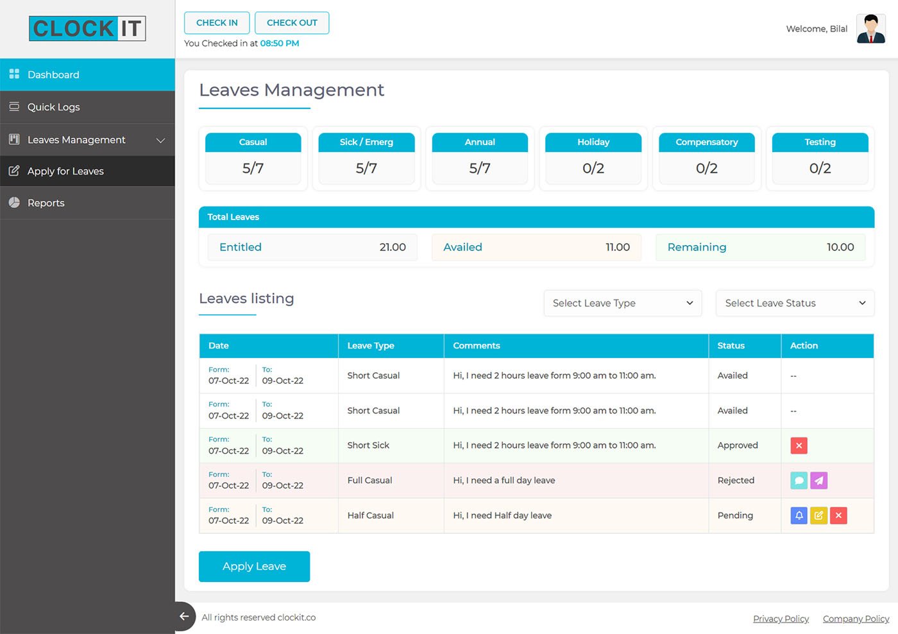Open the Select Leave Type dropdown
This screenshot has width=898, height=634.
[622, 303]
